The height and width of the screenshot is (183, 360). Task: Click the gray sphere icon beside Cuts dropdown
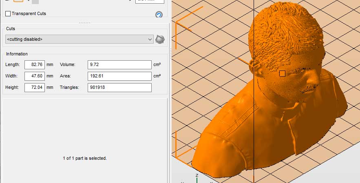[160, 39]
